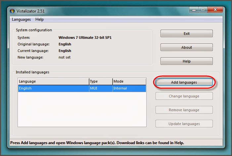Sort by the Language column header
The height and width of the screenshot is (156, 232).
coord(53,81)
